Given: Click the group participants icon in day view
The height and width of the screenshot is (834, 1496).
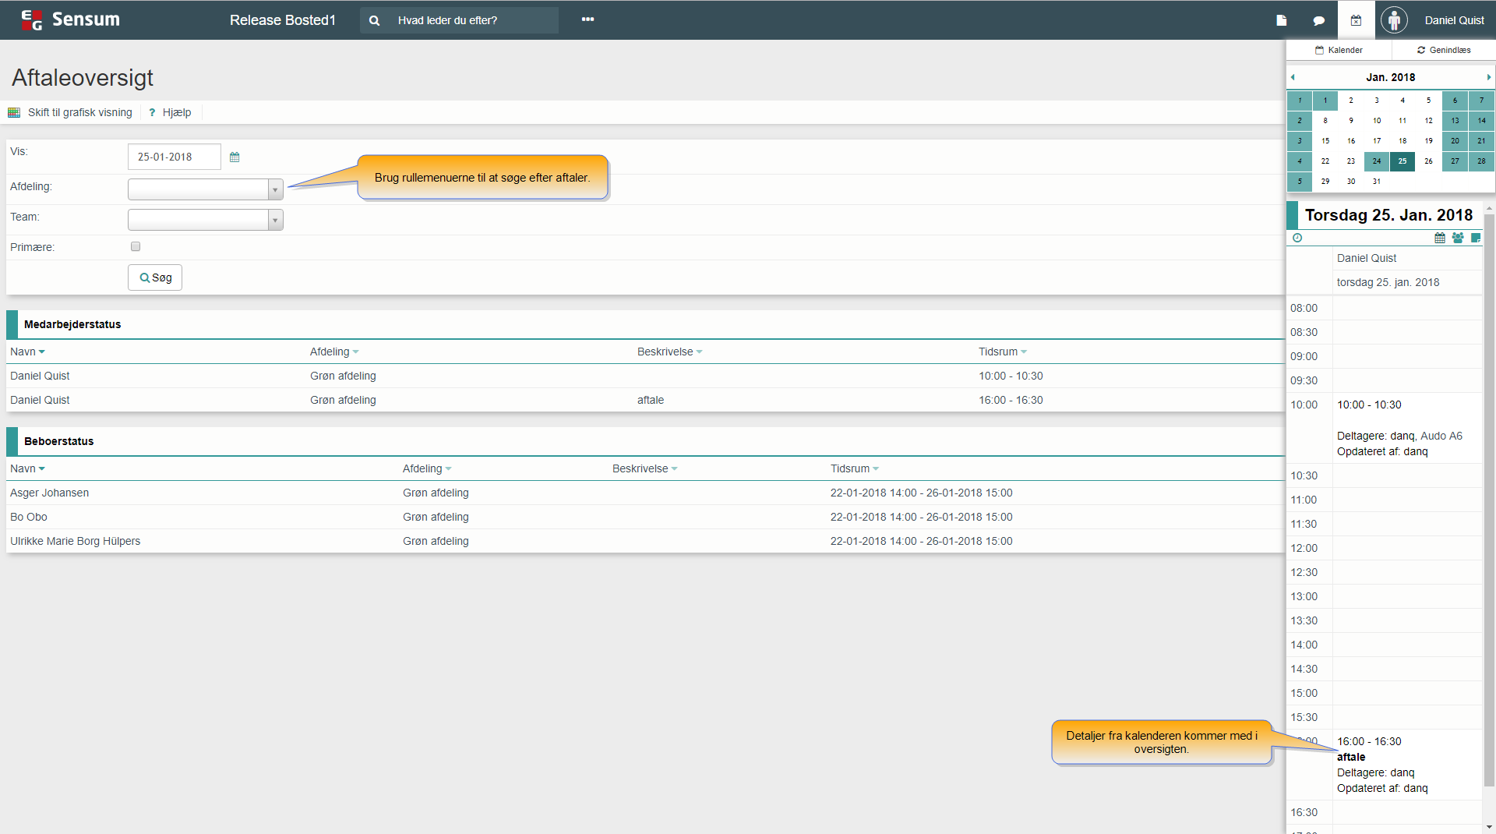Looking at the screenshot, I should pyautogui.click(x=1458, y=238).
